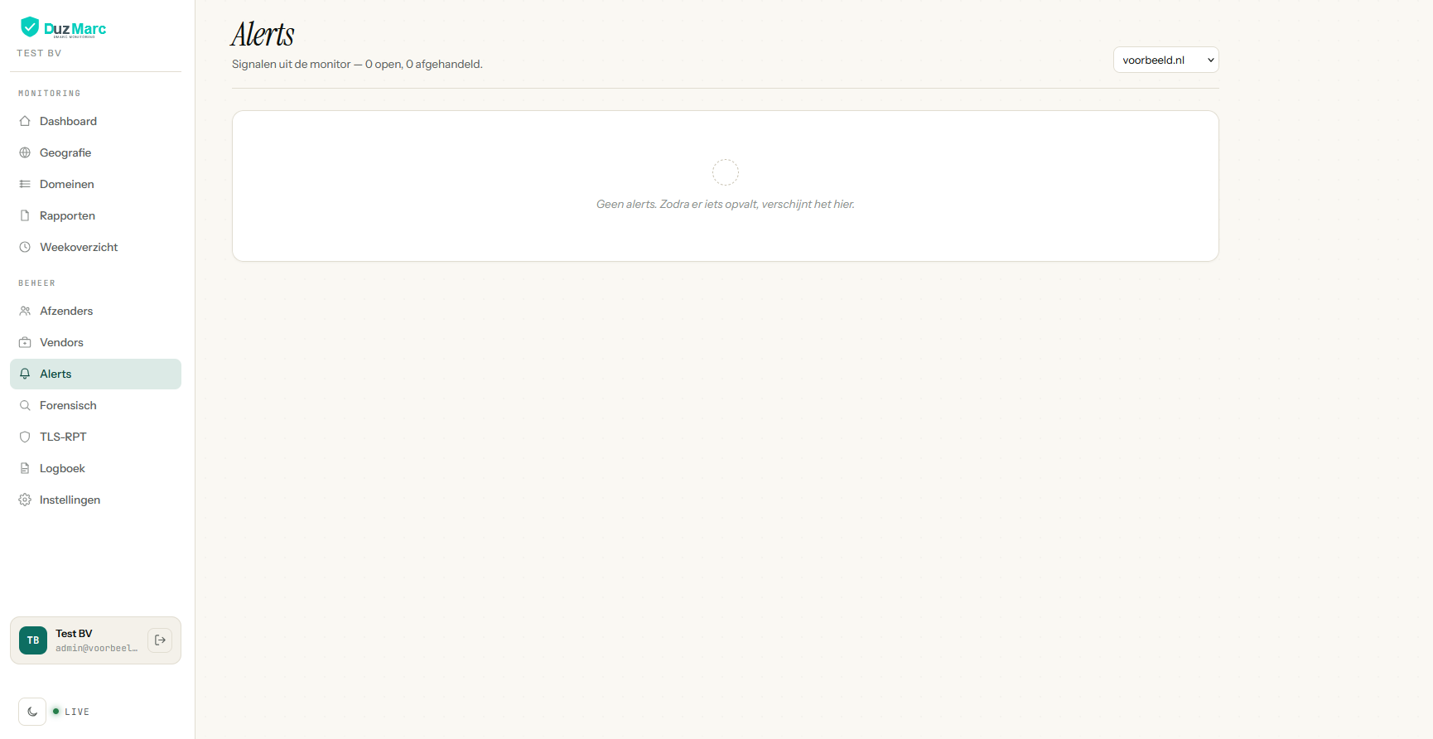Go to Geografie page
1433x739 pixels.
tap(95, 152)
